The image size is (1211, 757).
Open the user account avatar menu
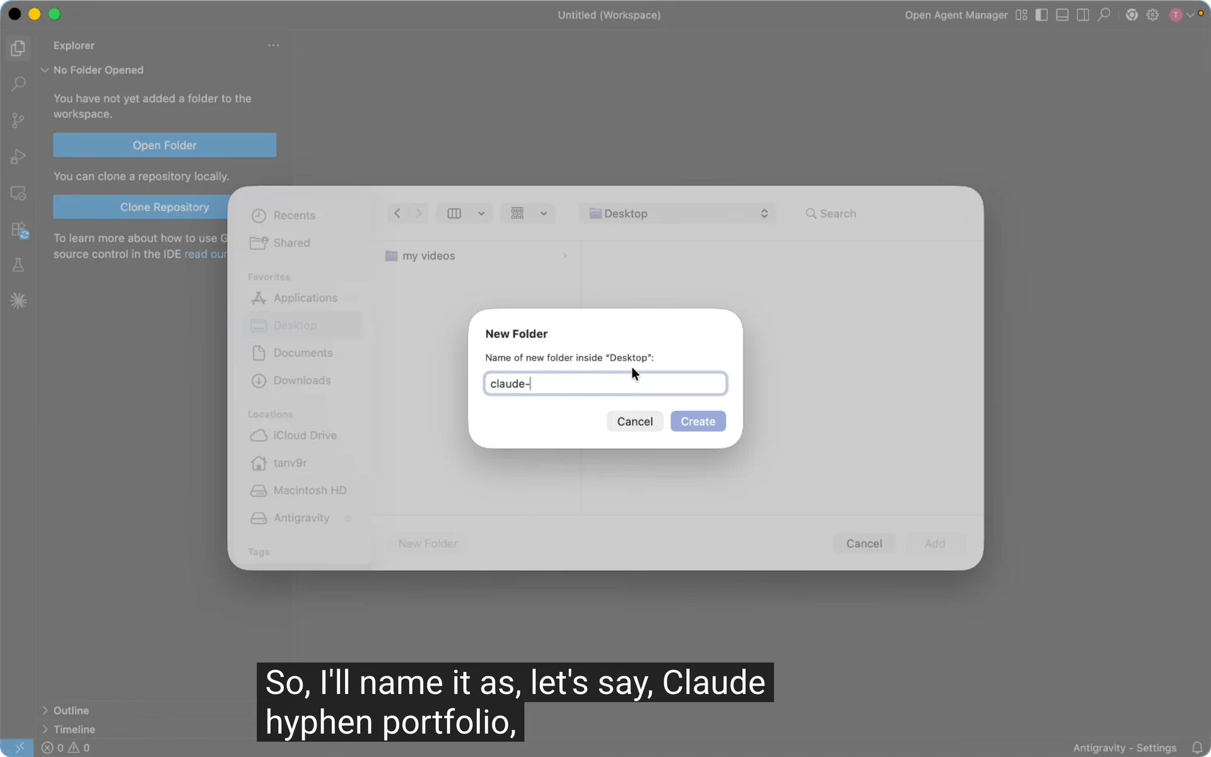pos(1181,14)
